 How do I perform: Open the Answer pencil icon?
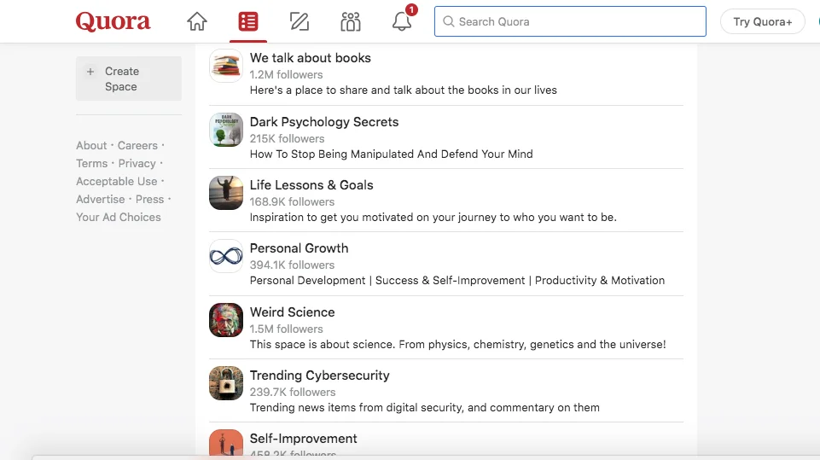299,22
